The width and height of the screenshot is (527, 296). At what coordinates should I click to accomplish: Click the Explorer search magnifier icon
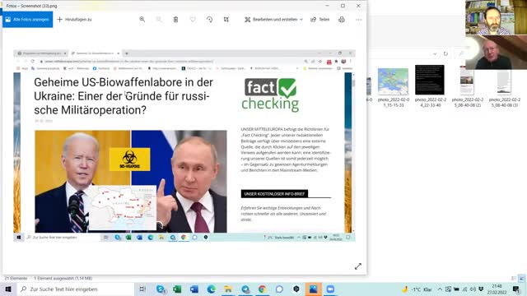point(461,53)
